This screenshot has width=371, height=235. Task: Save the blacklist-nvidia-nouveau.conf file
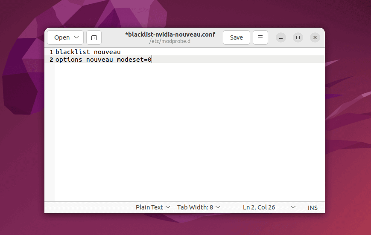click(237, 37)
